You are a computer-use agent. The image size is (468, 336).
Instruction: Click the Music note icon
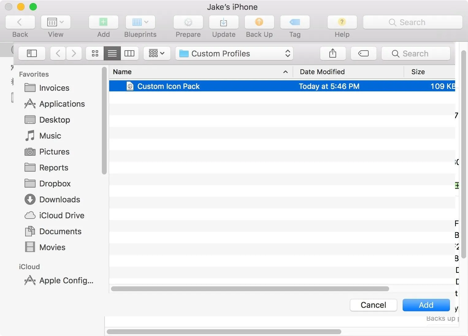coord(30,136)
